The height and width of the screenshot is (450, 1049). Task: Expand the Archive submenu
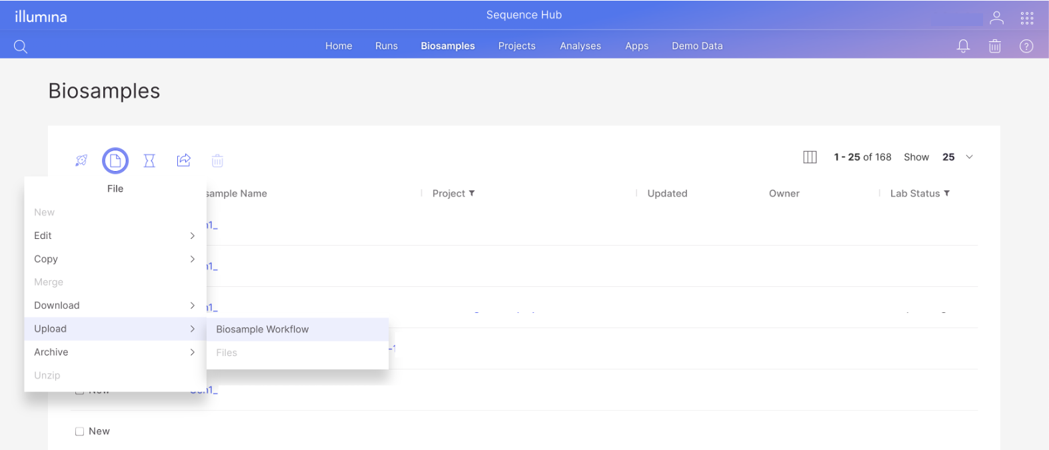pyautogui.click(x=115, y=352)
